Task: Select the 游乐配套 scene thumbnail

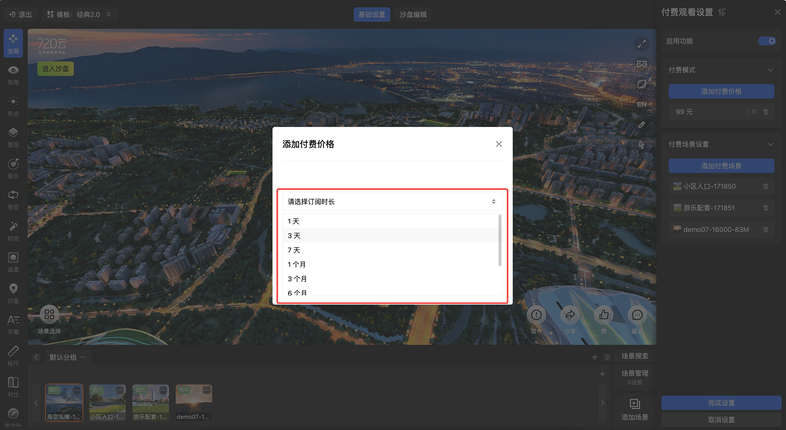Action: tap(151, 402)
